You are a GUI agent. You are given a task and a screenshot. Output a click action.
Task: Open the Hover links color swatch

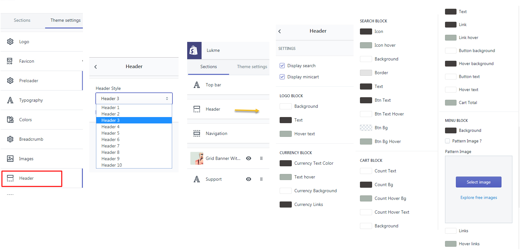pyautogui.click(x=451, y=244)
